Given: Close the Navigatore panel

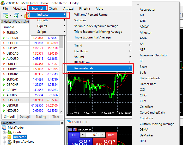Looking at the screenshot, I should 62,123.
